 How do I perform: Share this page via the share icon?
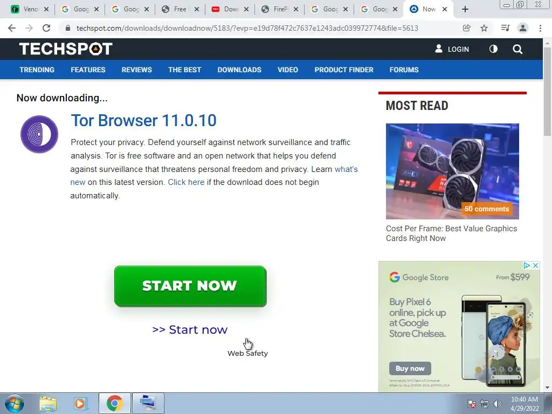pos(466,28)
